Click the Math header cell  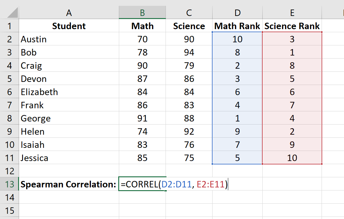point(143,26)
